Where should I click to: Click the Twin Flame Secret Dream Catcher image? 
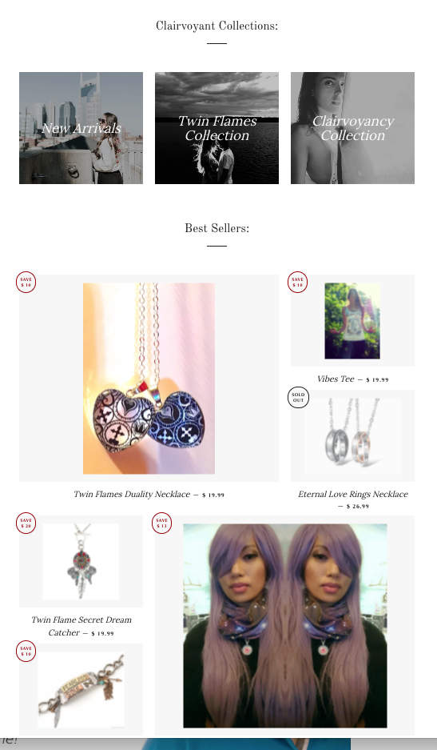(x=81, y=562)
